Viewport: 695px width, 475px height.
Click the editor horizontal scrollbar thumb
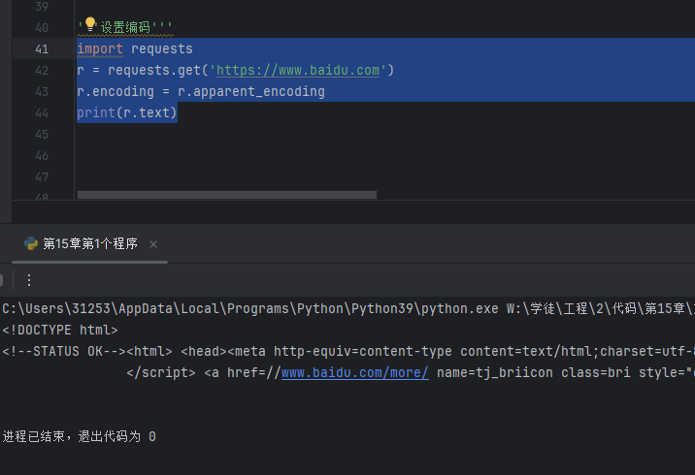pos(227,195)
